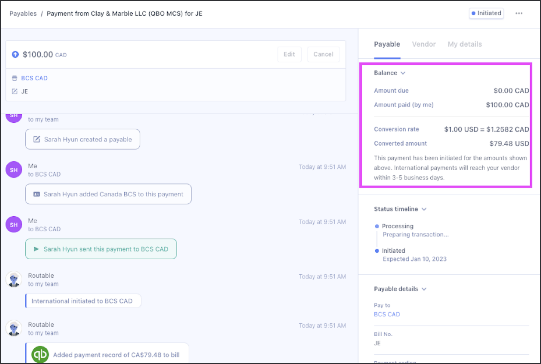
Task: Switch to the Vendor tab
Action: pos(424,44)
